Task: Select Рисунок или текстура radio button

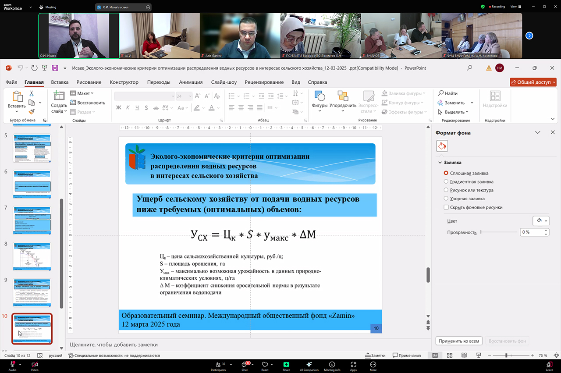Action: 446,190
